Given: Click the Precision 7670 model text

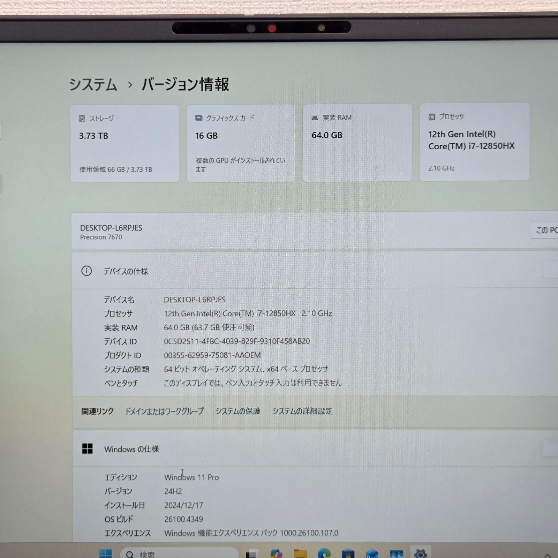Looking at the screenshot, I should tap(101, 237).
